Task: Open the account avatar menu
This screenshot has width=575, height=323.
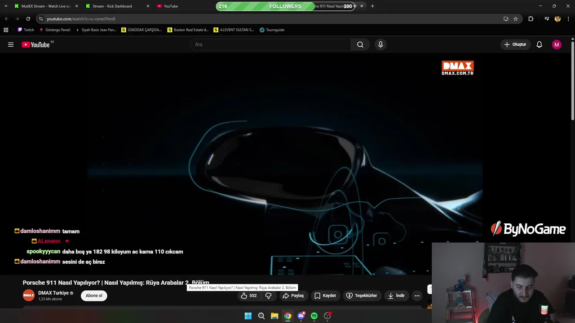Action: pos(557,44)
